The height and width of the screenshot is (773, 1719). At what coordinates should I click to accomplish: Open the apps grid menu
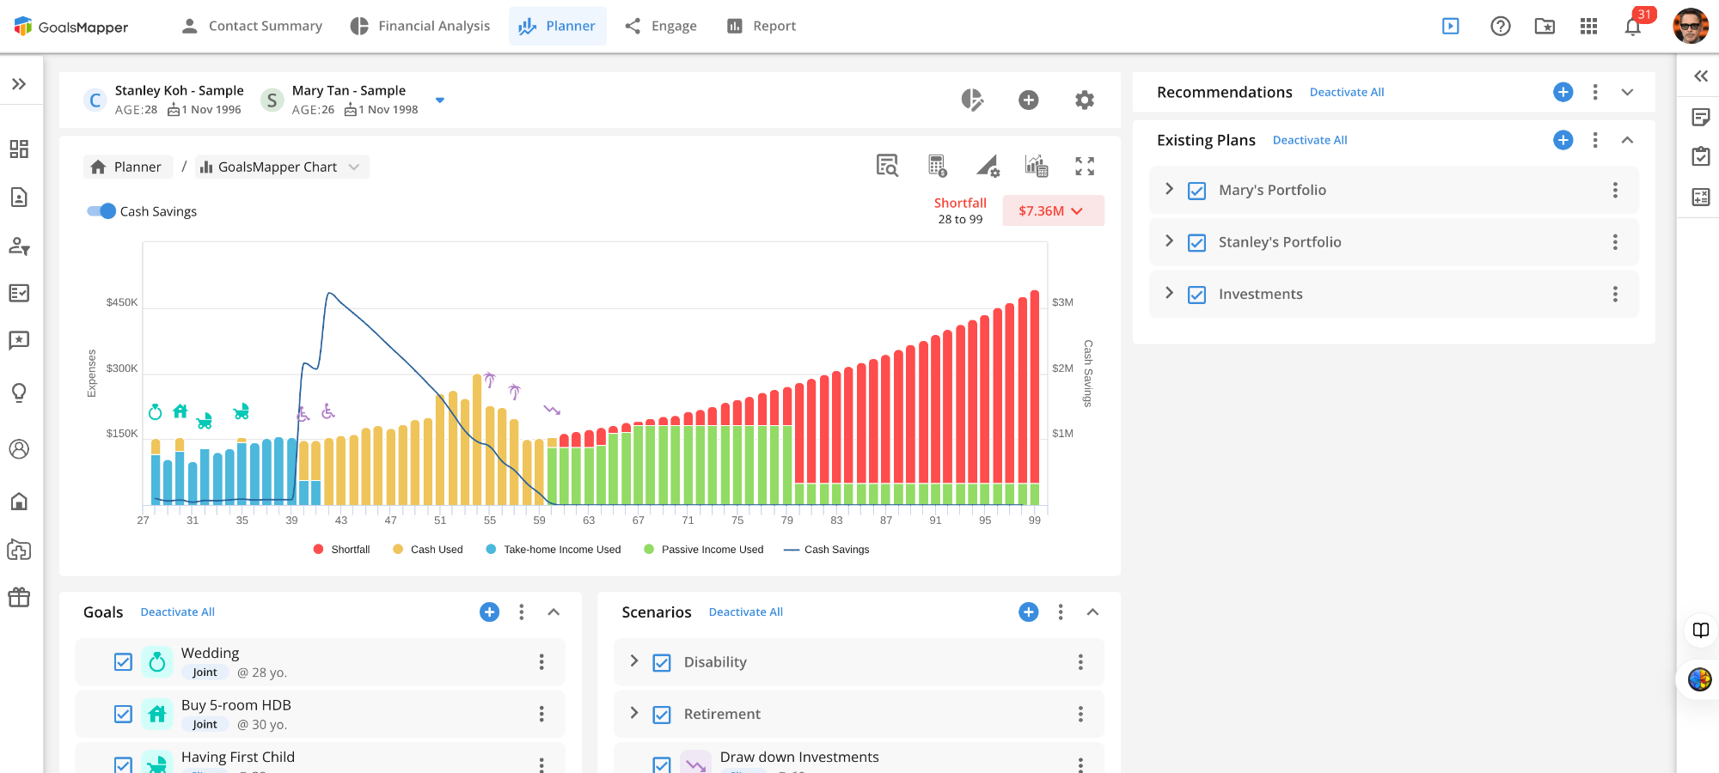click(1588, 27)
